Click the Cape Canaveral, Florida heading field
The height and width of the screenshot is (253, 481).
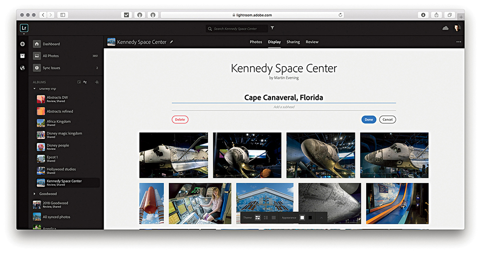click(x=284, y=97)
